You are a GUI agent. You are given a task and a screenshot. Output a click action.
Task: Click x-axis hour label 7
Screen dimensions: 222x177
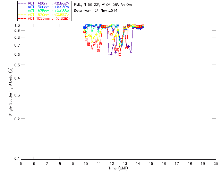47,164
